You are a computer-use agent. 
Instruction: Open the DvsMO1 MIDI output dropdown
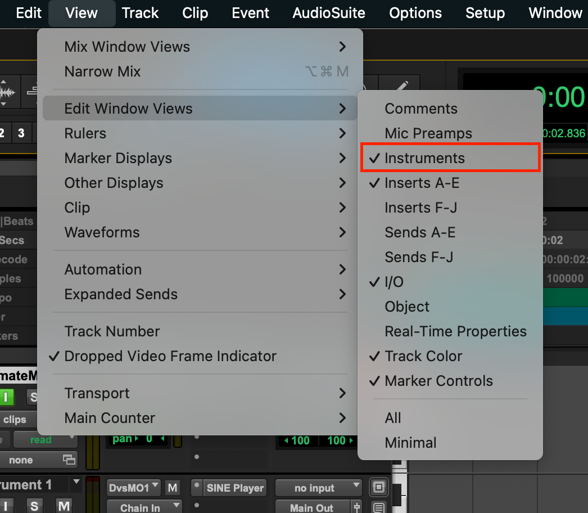coord(134,488)
